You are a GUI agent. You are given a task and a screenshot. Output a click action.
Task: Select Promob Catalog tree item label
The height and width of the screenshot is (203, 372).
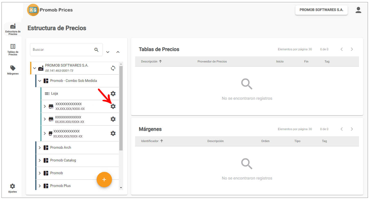click(63, 160)
